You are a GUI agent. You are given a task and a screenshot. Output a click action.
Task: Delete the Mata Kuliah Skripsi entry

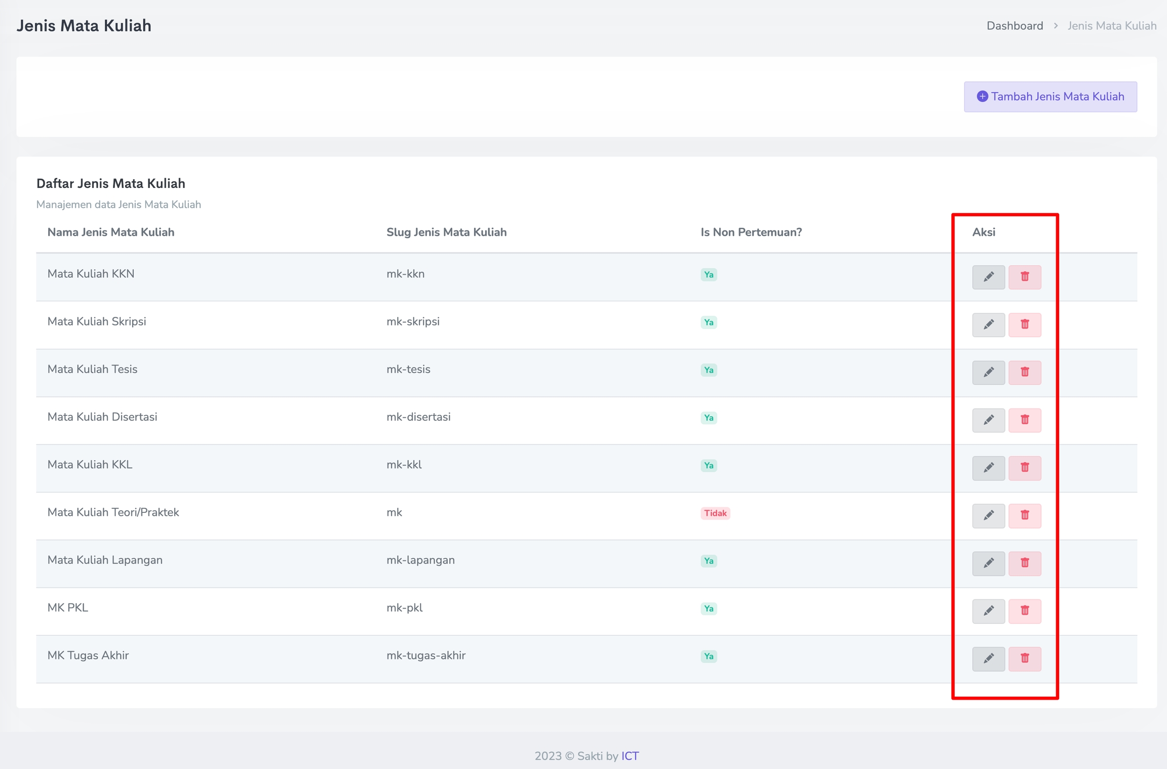click(1024, 325)
